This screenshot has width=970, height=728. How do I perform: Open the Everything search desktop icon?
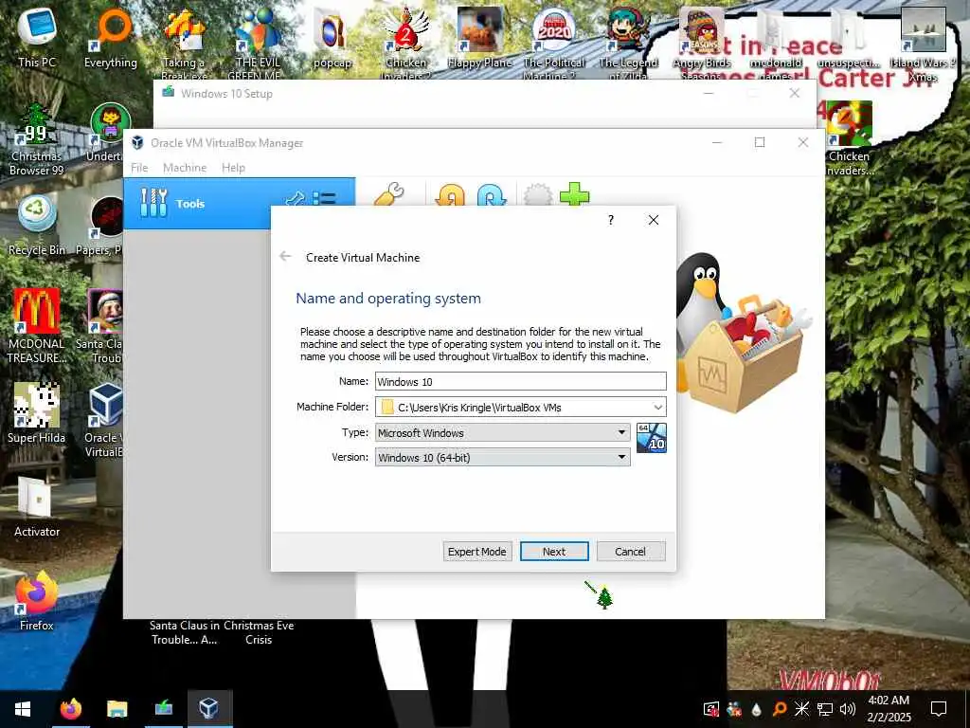click(x=111, y=38)
